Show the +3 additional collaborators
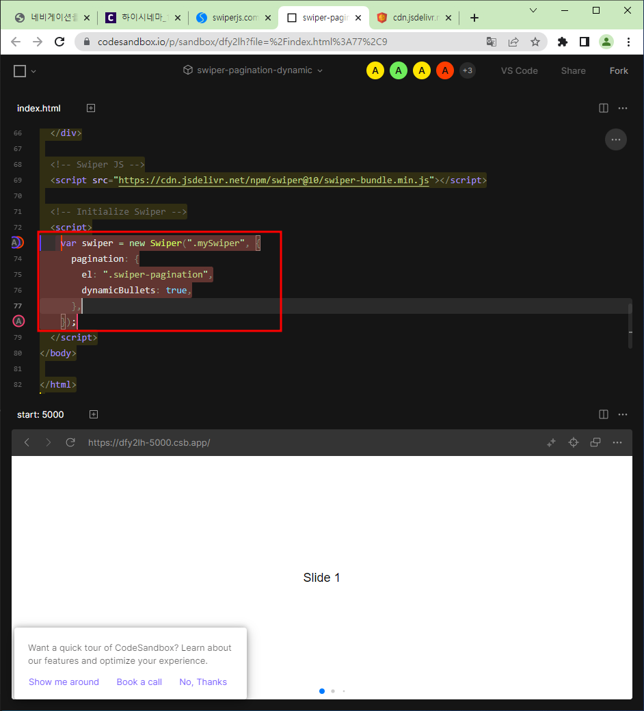Screen dimensions: 644x711 pos(467,70)
